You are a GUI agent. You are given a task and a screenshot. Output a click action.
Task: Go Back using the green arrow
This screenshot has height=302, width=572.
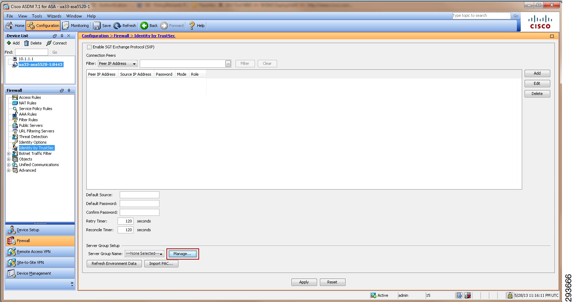149,26
